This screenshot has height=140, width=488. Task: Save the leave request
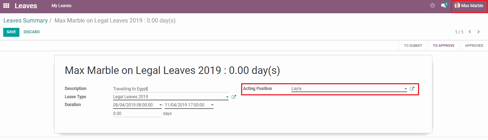[11, 32]
